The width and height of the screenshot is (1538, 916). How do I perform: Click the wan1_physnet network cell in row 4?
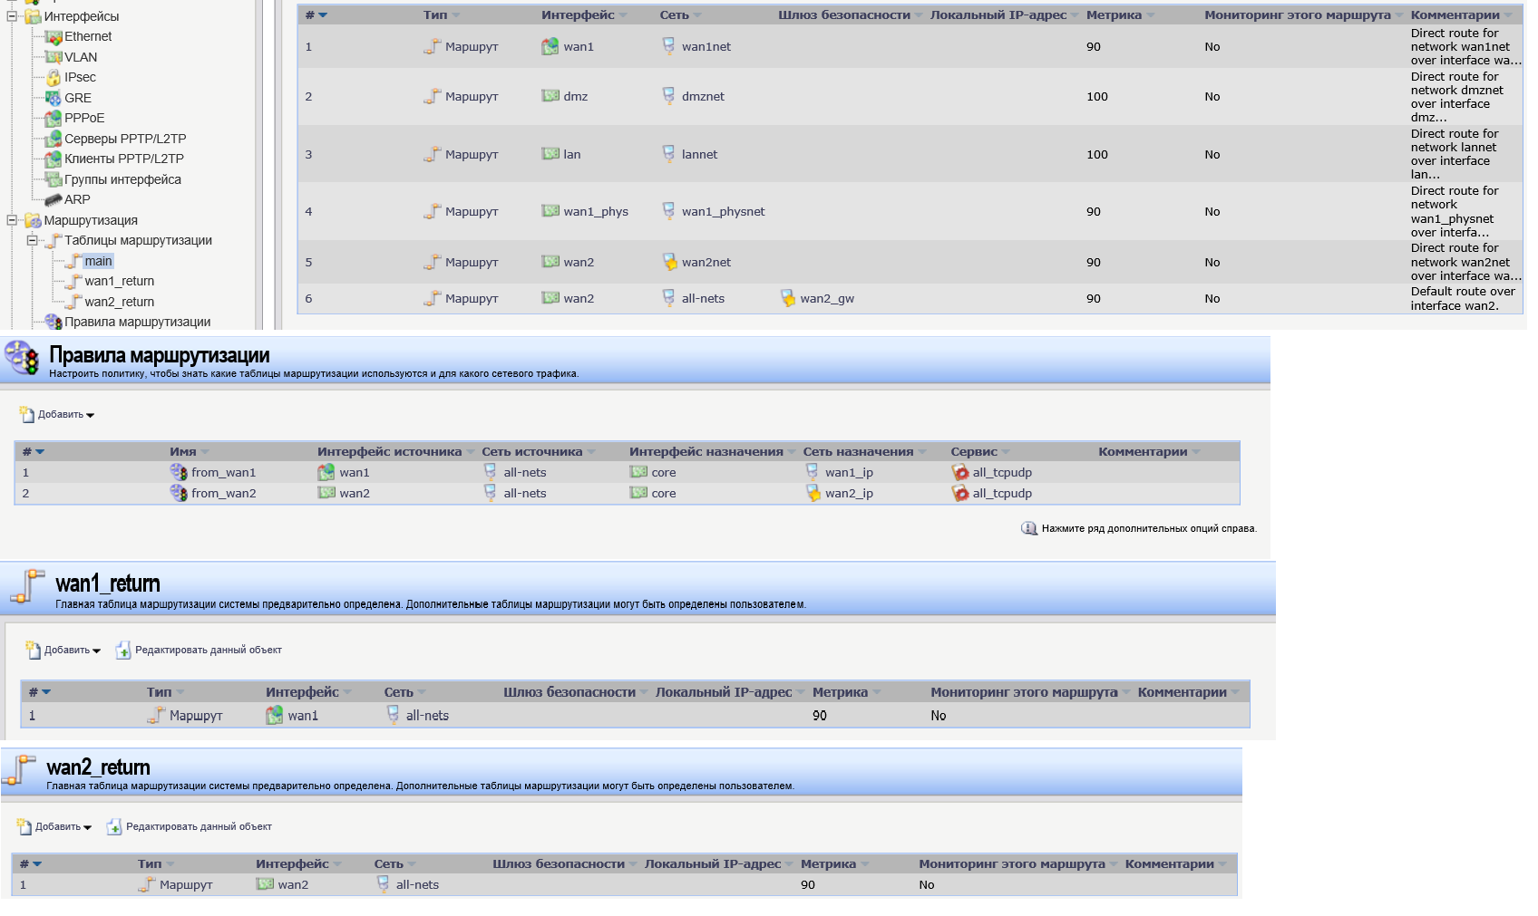point(723,212)
